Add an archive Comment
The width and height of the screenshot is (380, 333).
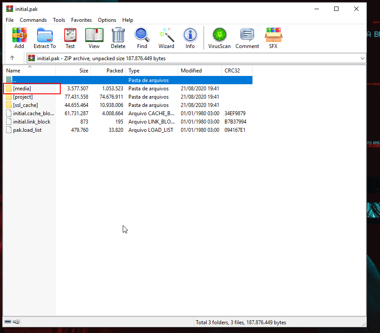tap(247, 38)
